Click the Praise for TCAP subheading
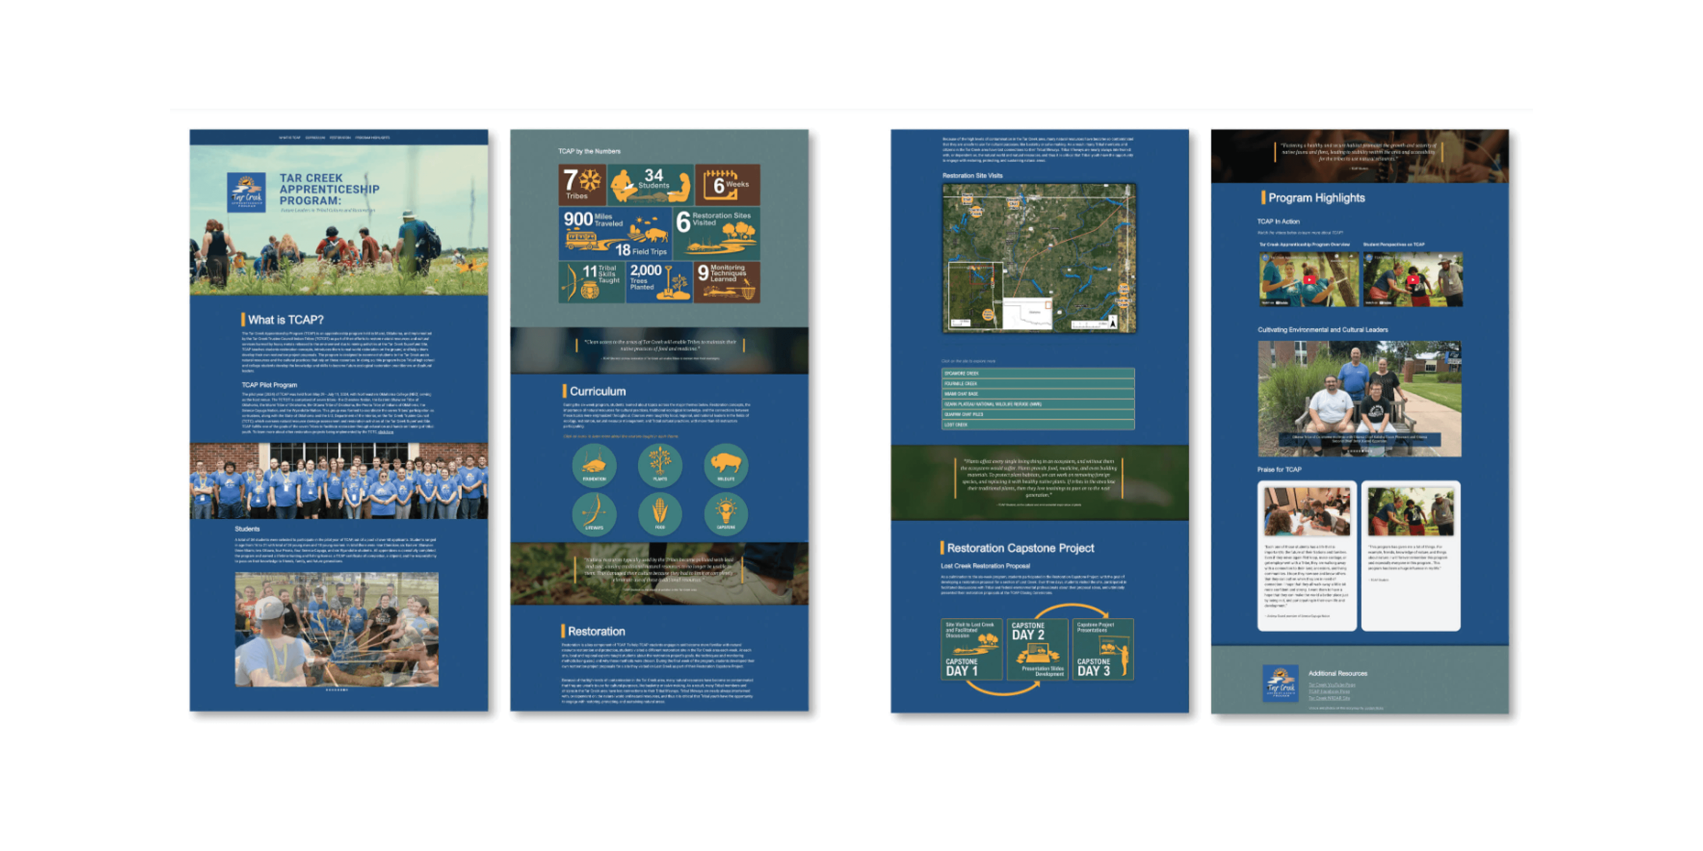 (1278, 470)
